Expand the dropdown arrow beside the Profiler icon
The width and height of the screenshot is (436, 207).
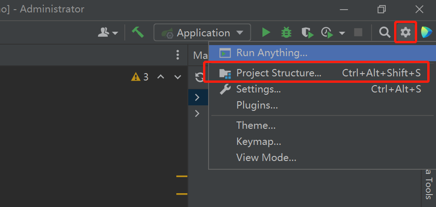(342, 33)
